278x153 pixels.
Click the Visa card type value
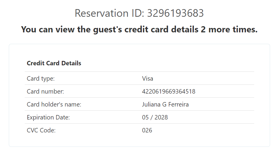point(147,79)
